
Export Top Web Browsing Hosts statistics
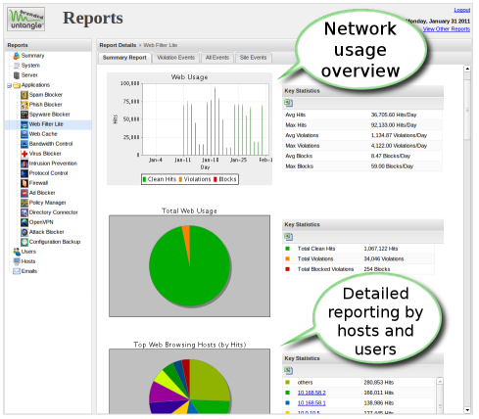pyautogui.click(x=288, y=371)
